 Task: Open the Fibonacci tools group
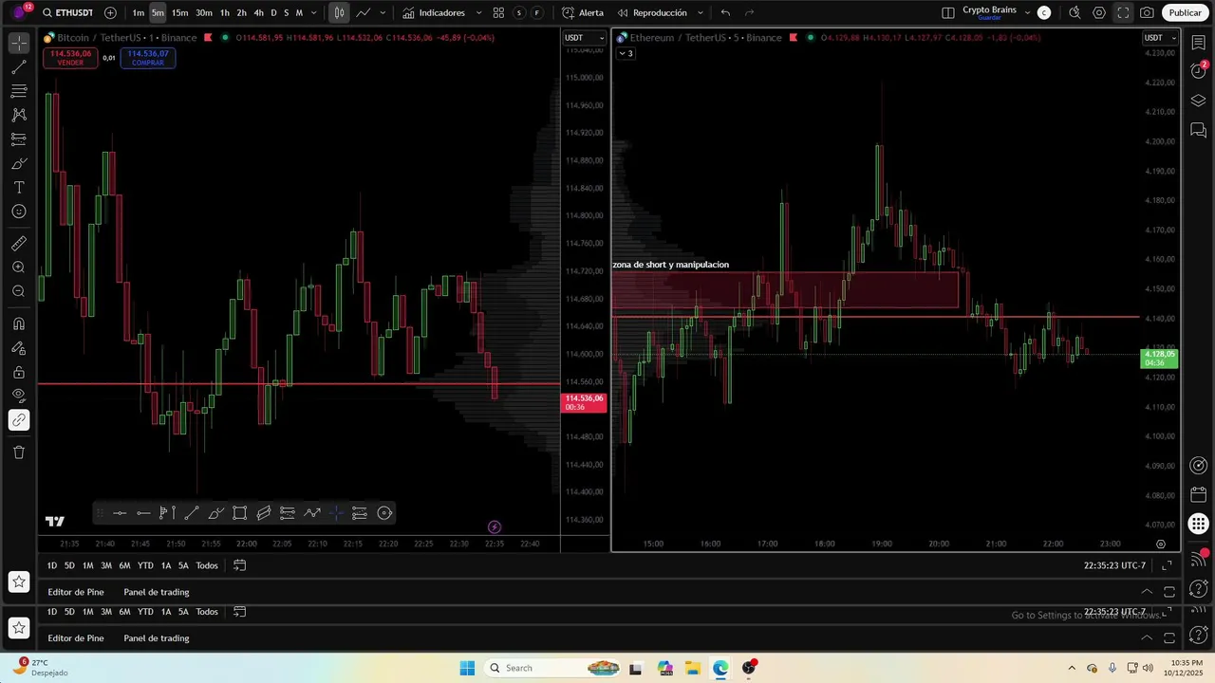pyautogui.click(x=19, y=91)
